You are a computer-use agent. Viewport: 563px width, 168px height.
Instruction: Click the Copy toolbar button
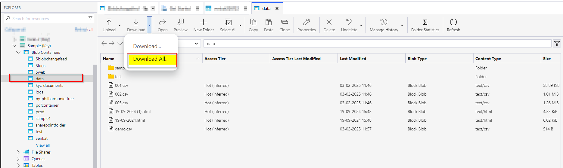coord(253,25)
